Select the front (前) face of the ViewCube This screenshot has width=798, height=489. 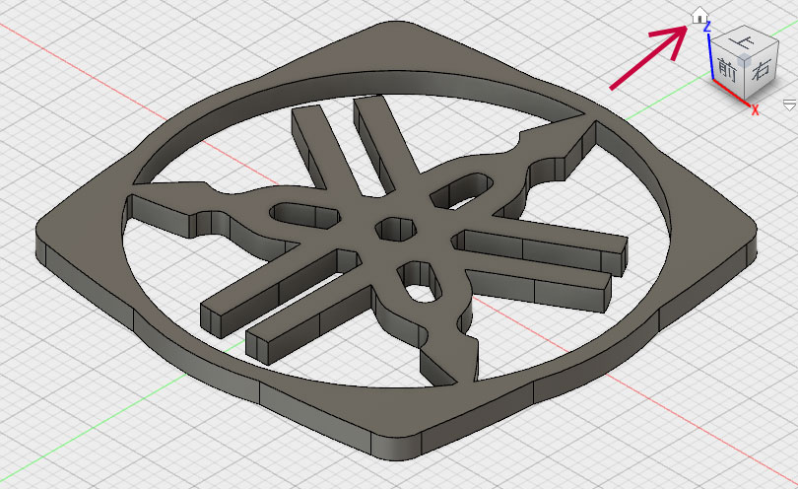point(728,69)
